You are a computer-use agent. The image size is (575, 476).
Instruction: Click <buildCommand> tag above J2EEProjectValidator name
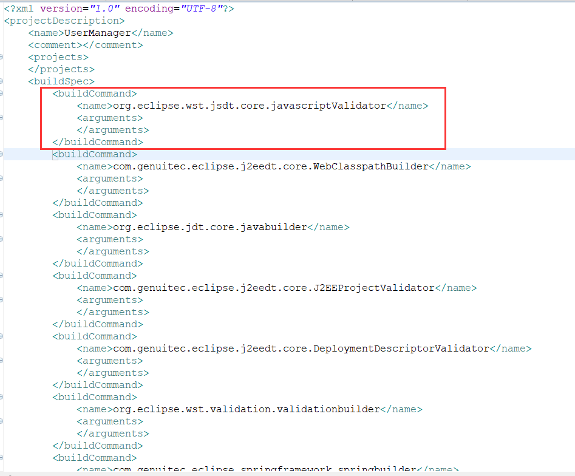coord(95,276)
